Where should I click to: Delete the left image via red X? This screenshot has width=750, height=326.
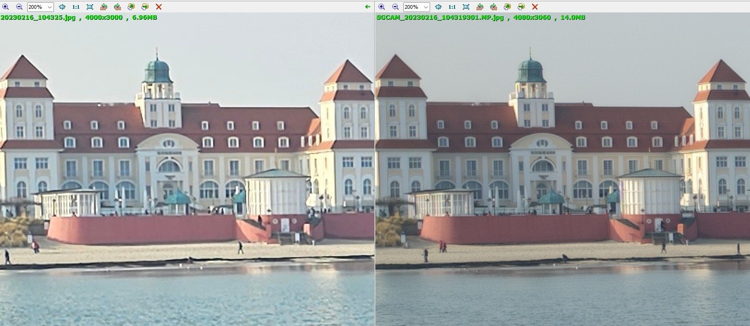[159, 7]
